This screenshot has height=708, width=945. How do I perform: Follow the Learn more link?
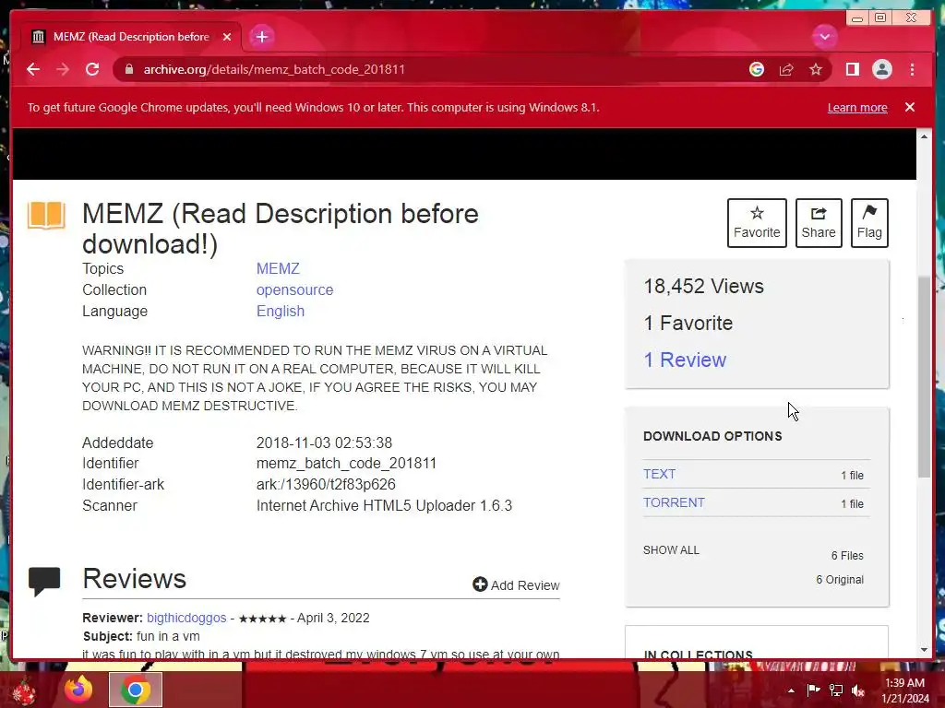pyautogui.click(x=857, y=108)
